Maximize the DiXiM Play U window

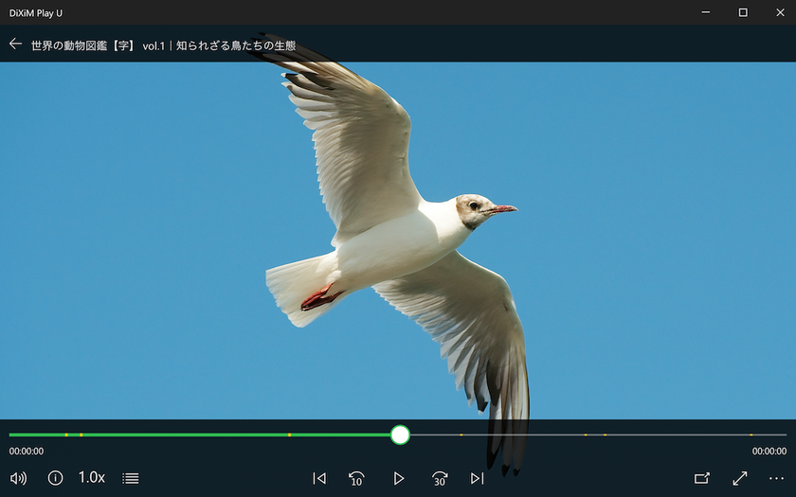tap(743, 12)
